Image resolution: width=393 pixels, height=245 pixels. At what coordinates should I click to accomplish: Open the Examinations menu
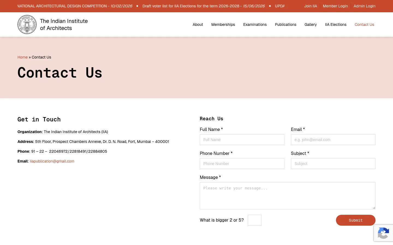(x=255, y=24)
